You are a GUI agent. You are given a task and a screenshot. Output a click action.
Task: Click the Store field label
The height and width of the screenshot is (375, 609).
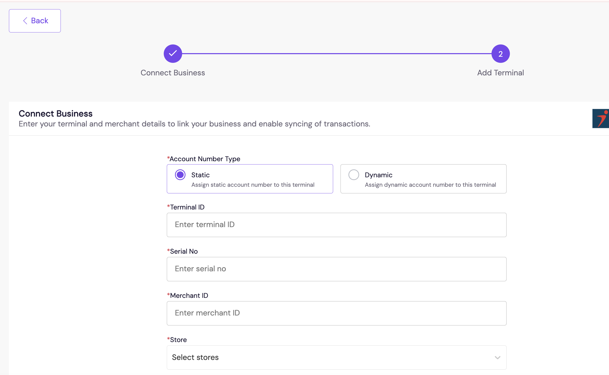178,340
